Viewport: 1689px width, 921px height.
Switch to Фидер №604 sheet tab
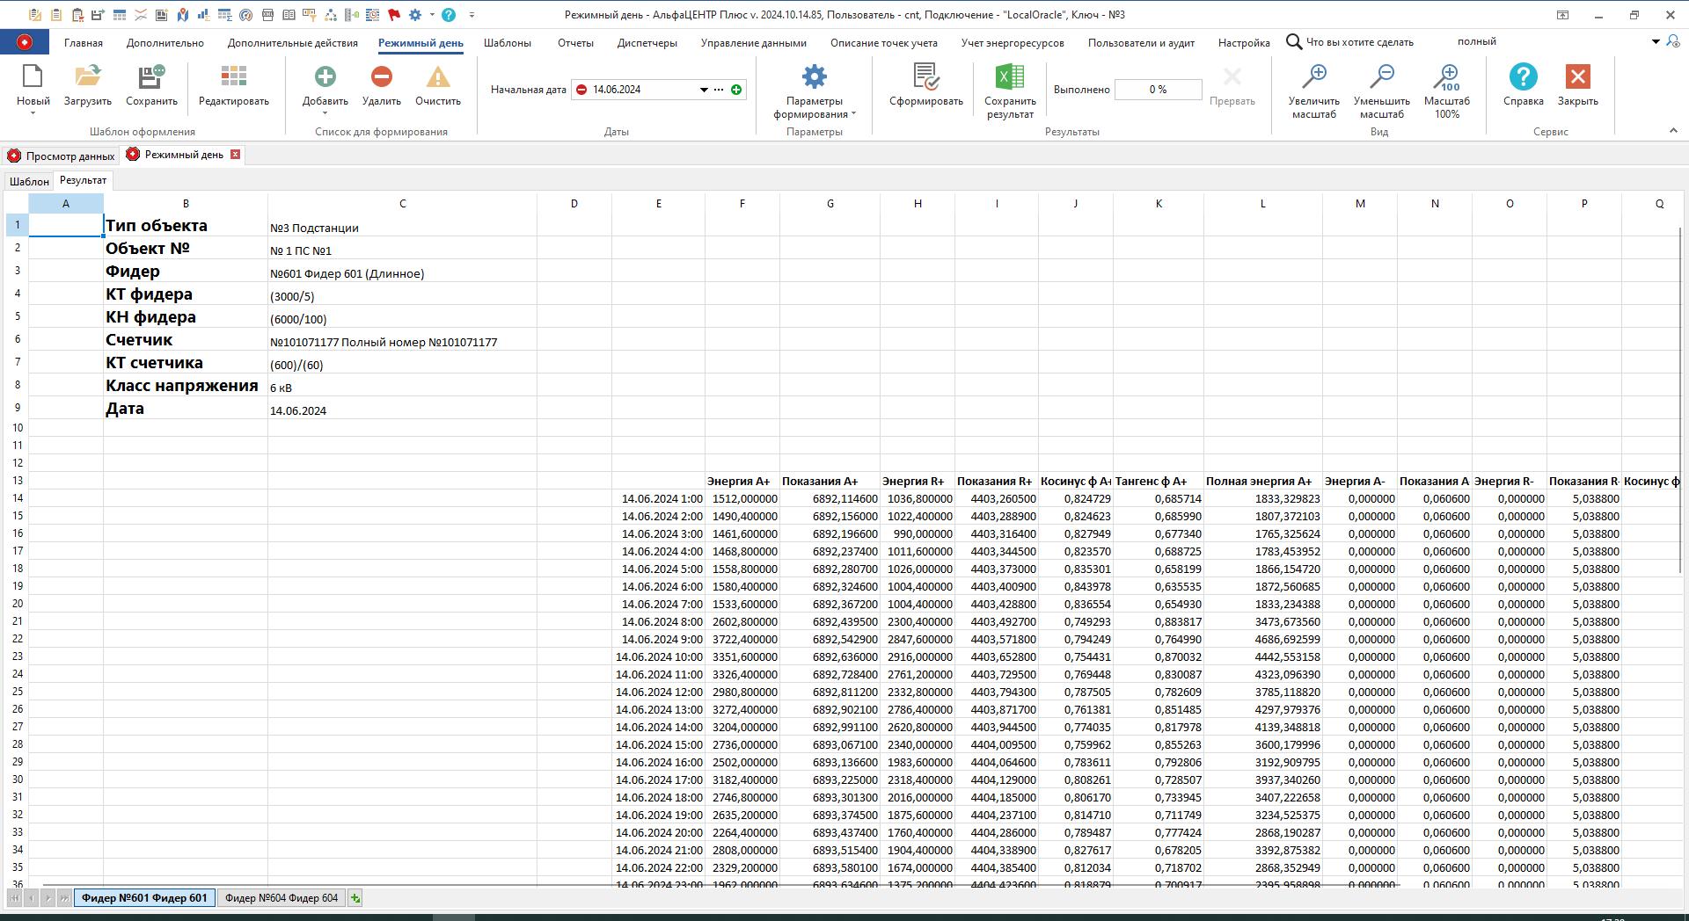[281, 898]
